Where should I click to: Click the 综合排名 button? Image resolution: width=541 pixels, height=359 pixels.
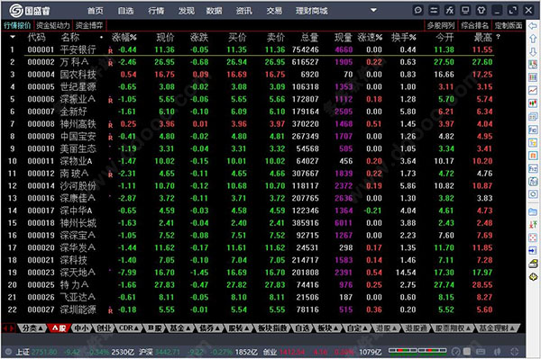tap(475, 25)
